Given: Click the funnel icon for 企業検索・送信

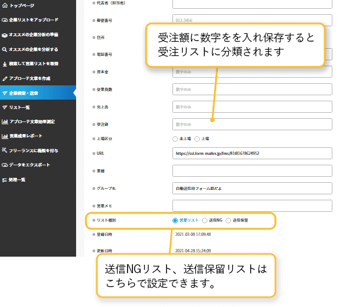Looking at the screenshot, I should point(4,93).
